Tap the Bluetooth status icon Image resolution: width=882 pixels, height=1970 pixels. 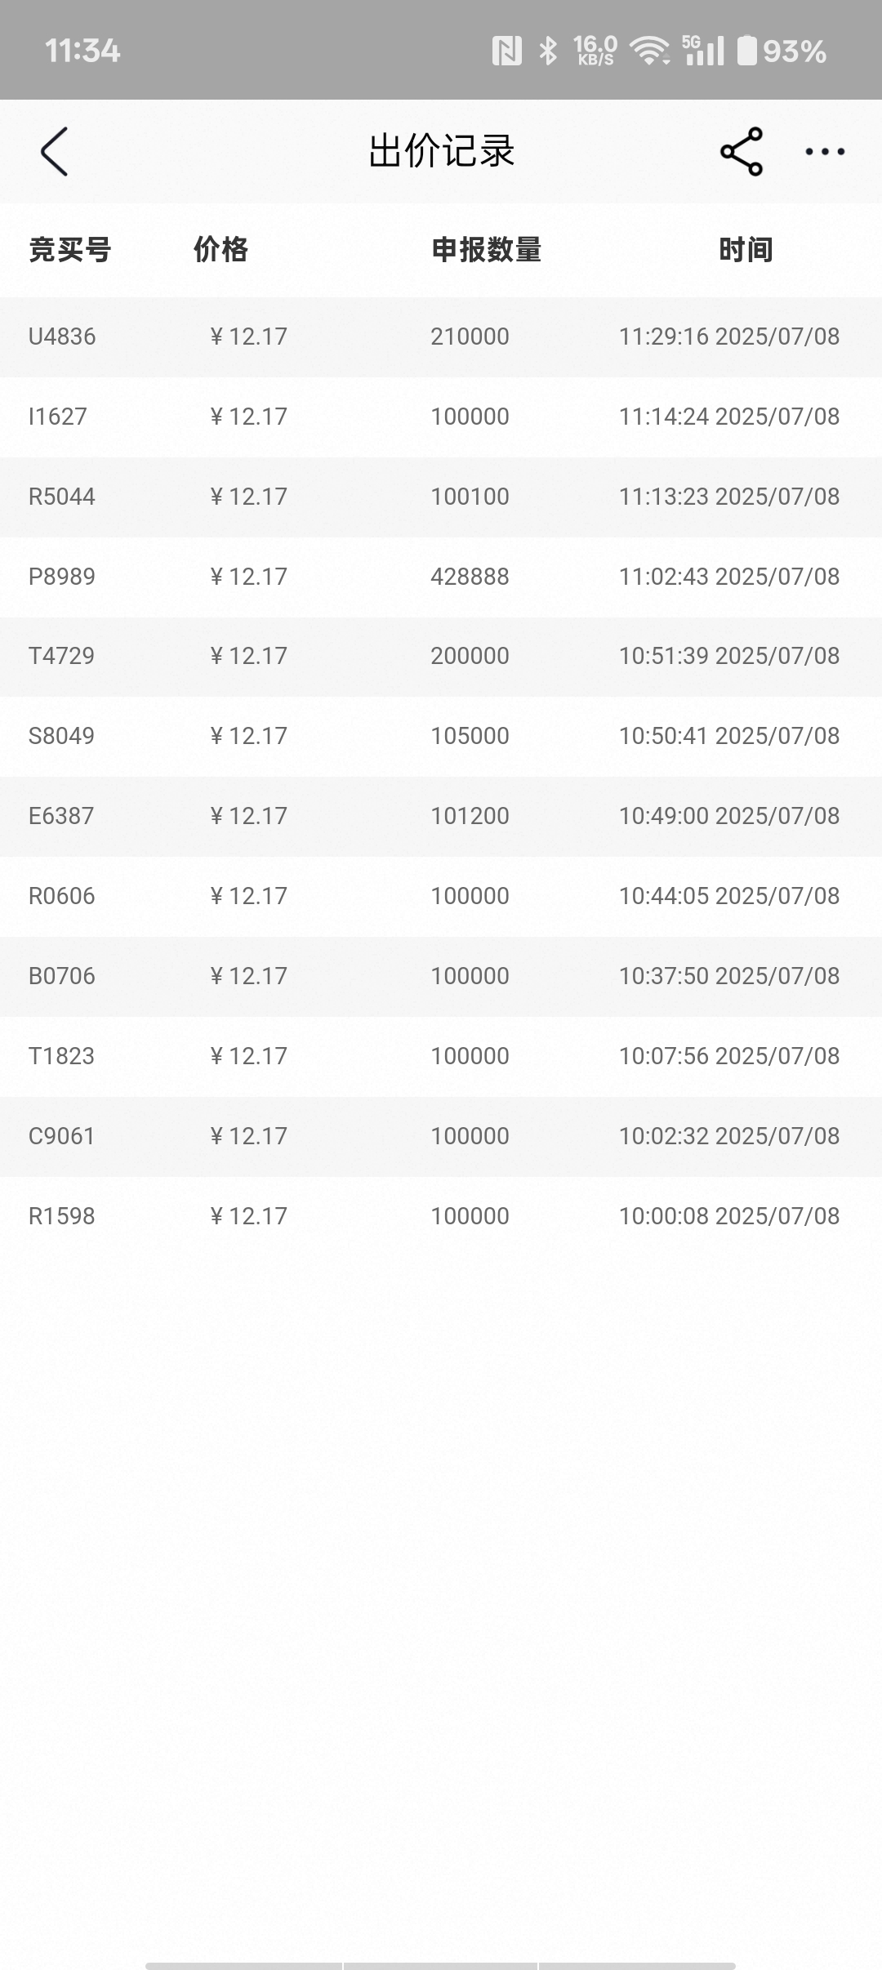tap(548, 51)
